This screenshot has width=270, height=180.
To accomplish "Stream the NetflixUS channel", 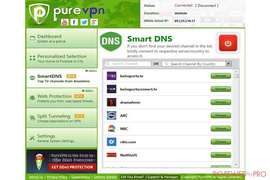I will pos(221,155).
